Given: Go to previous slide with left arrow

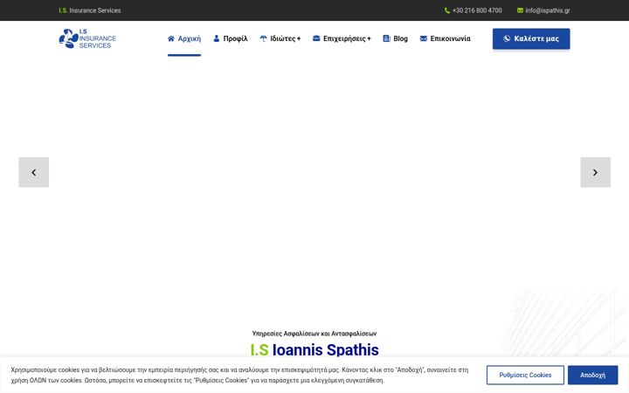Looking at the screenshot, I should click(x=34, y=172).
